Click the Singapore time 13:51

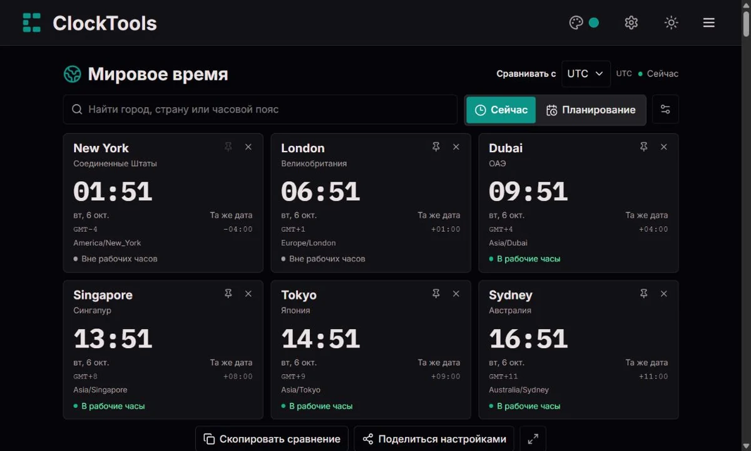click(113, 339)
